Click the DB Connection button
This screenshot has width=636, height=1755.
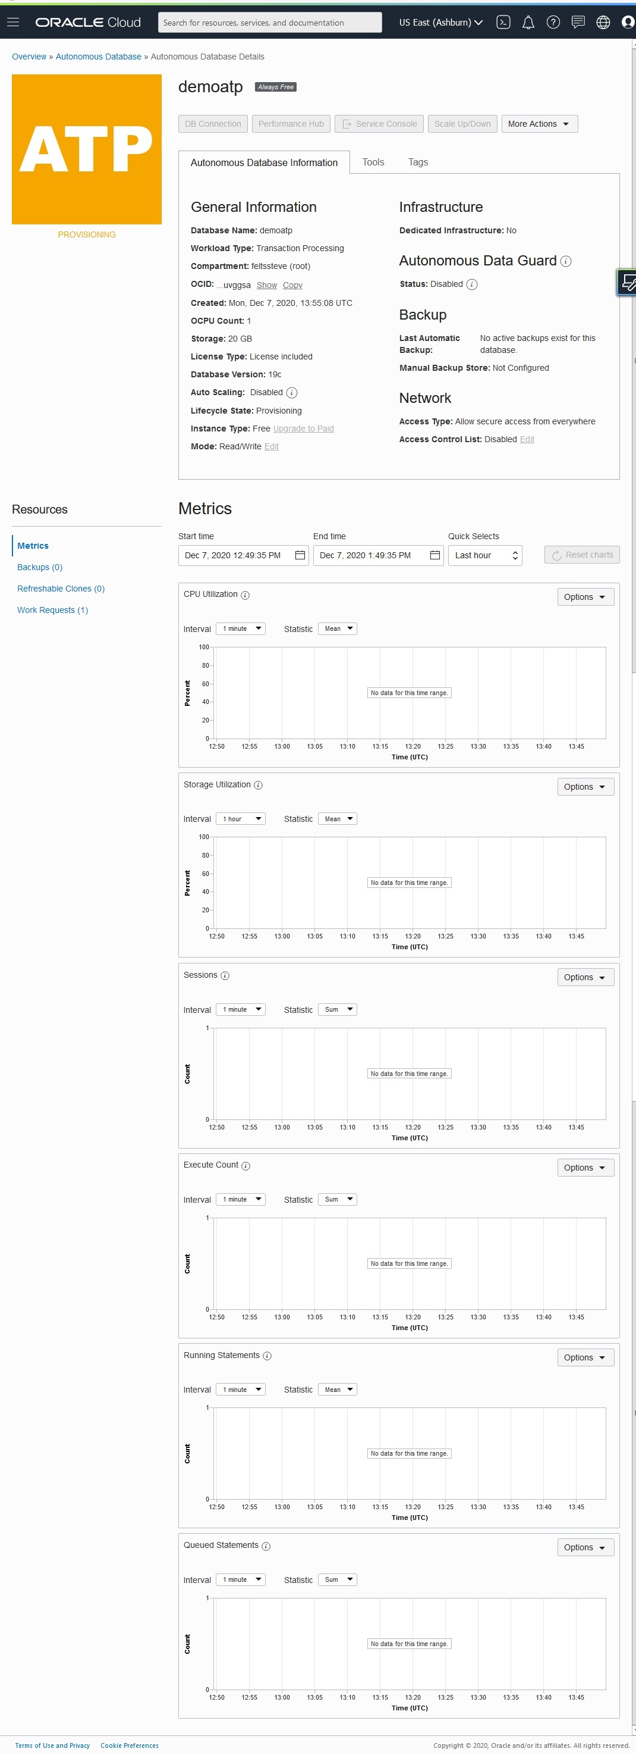tap(213, 124)
